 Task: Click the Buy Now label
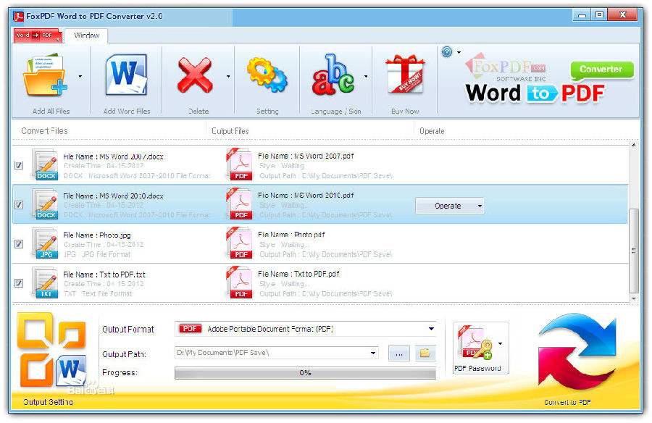click(x=405, y=112)
